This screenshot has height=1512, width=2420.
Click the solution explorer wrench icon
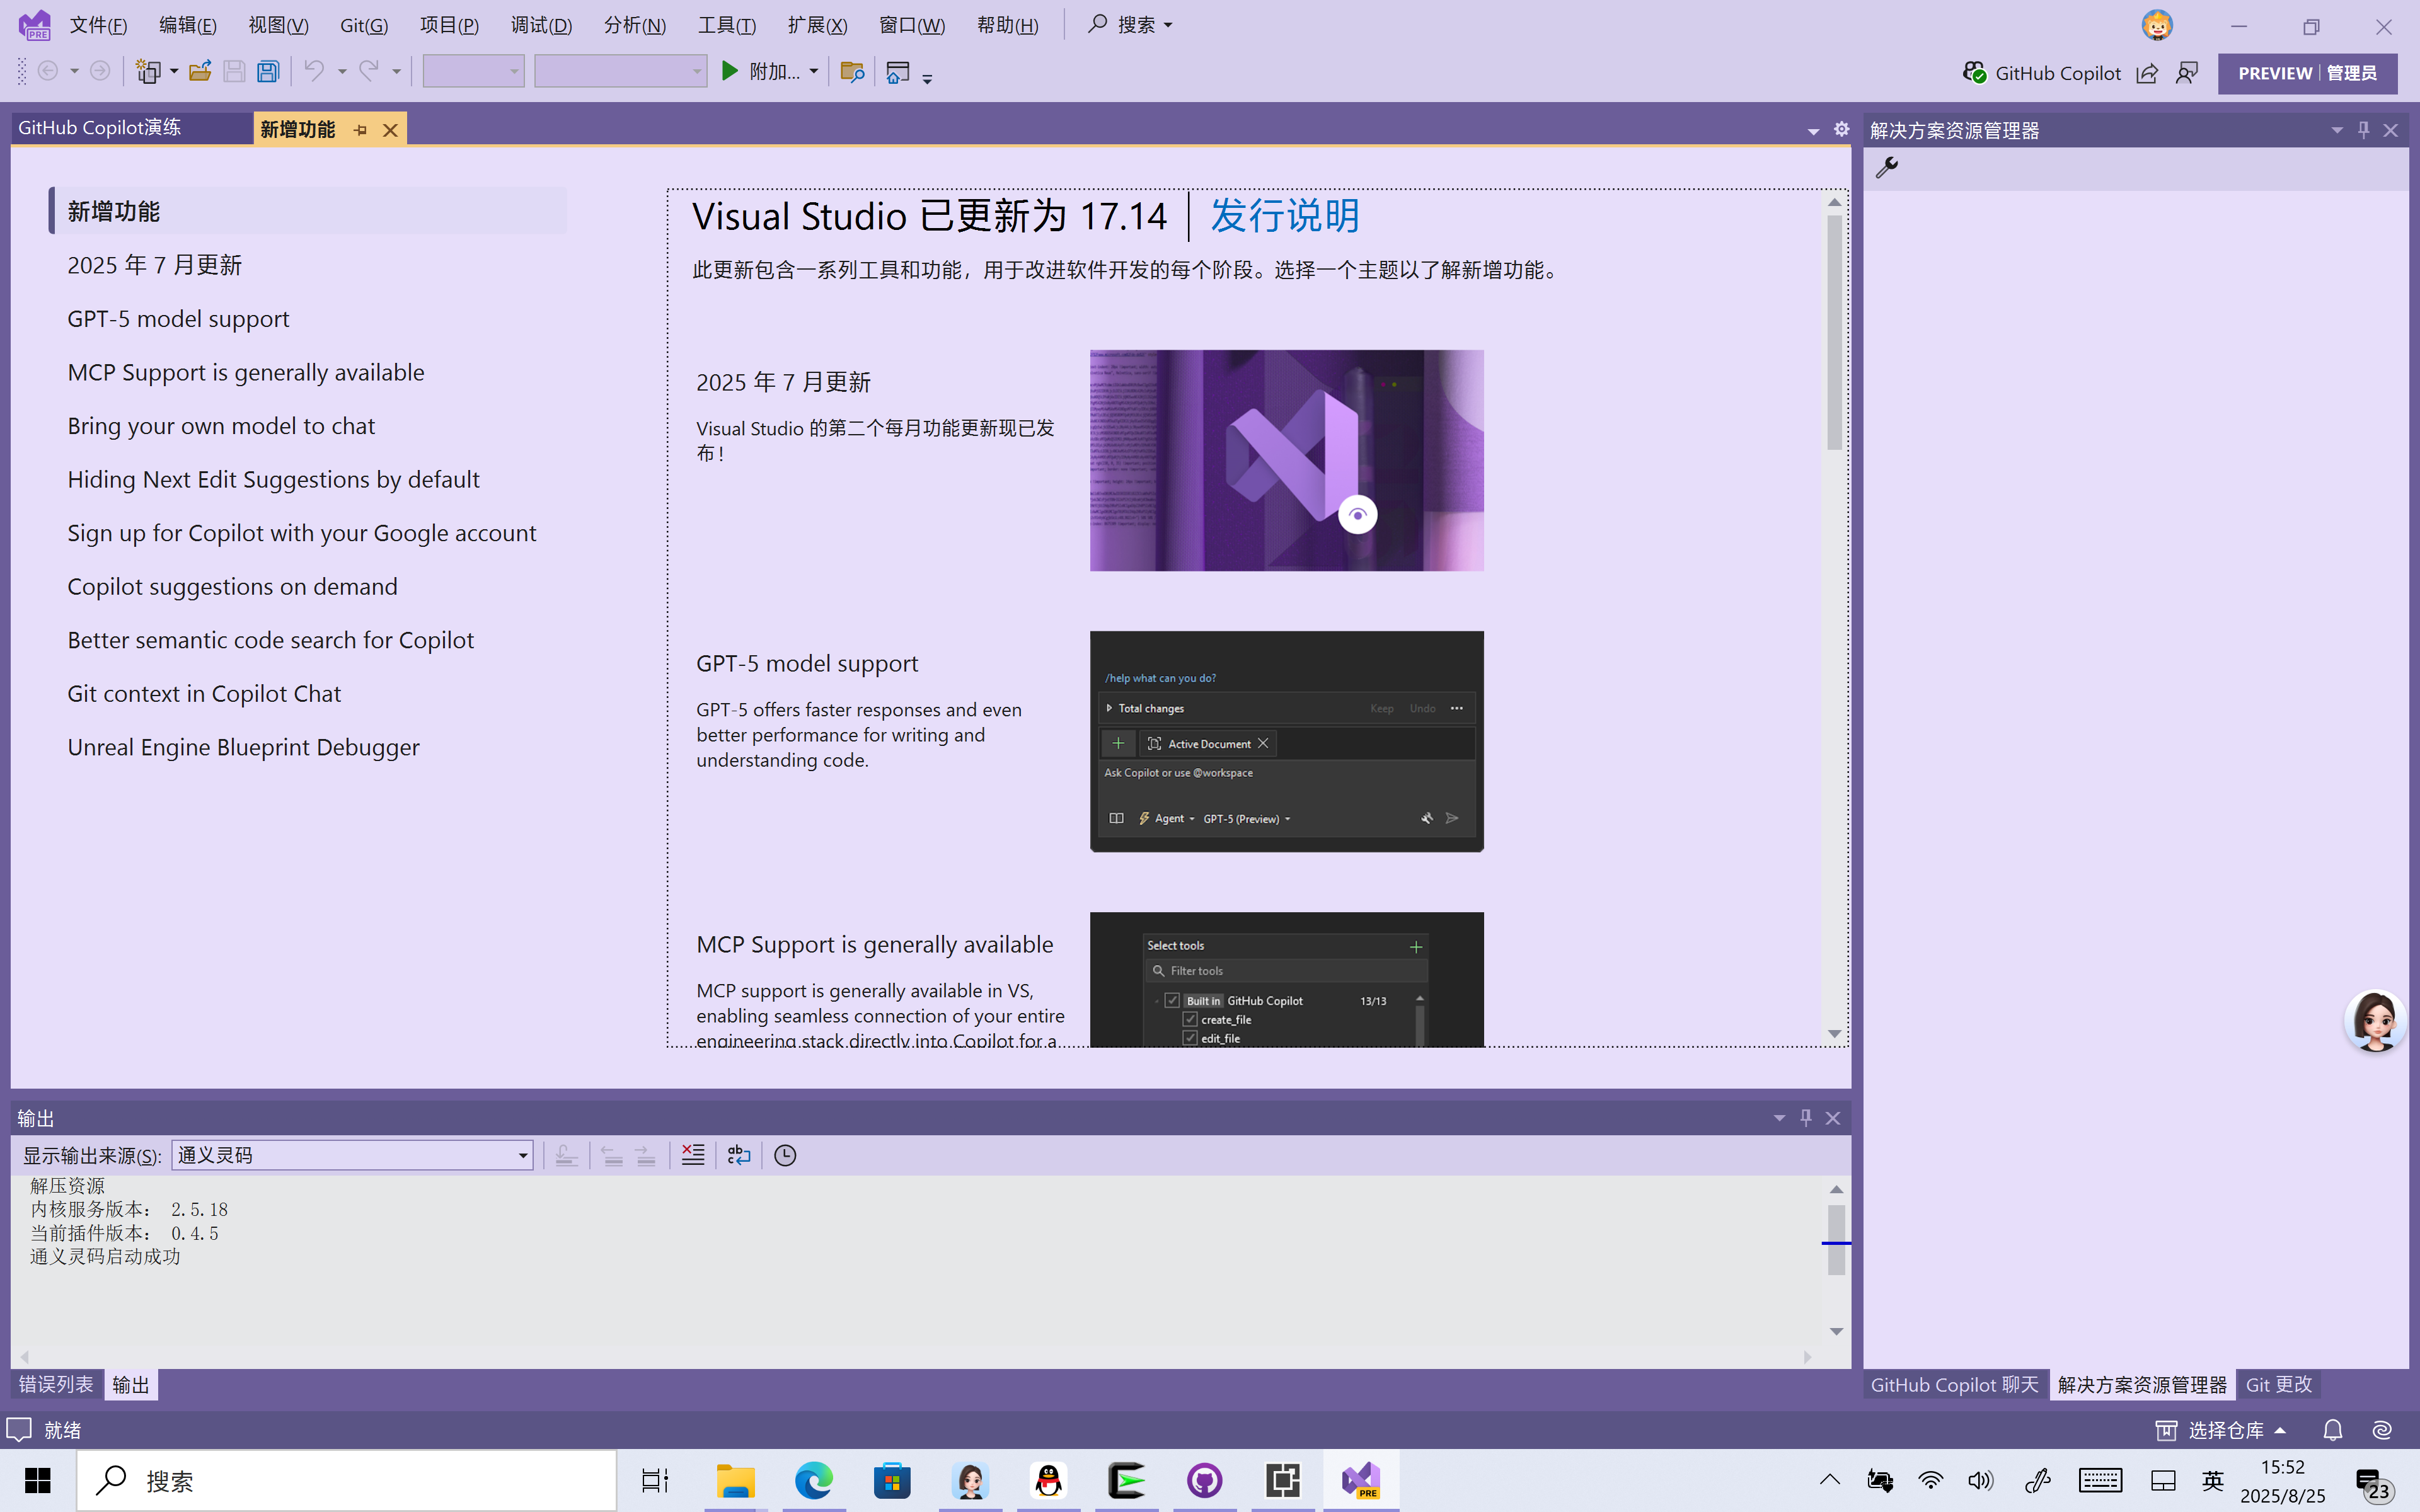tap(1887, 168)
